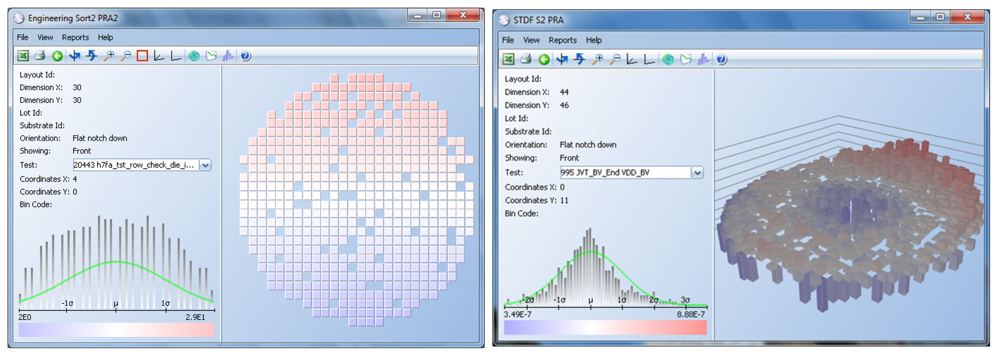Click Excel export icon in Engineering Sort2 PRA2 window
This screenshot has height=356, width=998.
(23, 56)
